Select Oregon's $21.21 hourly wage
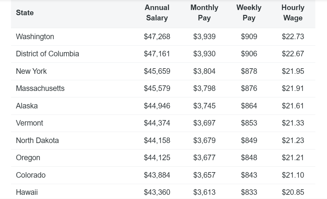This screenshot has width=327, height=199. tap(293, 158)
